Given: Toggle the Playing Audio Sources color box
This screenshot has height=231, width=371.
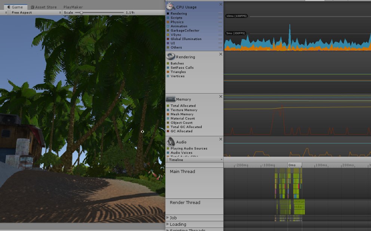Looking at the screenshot, I should pyautogui.click(x=168, y=148).
